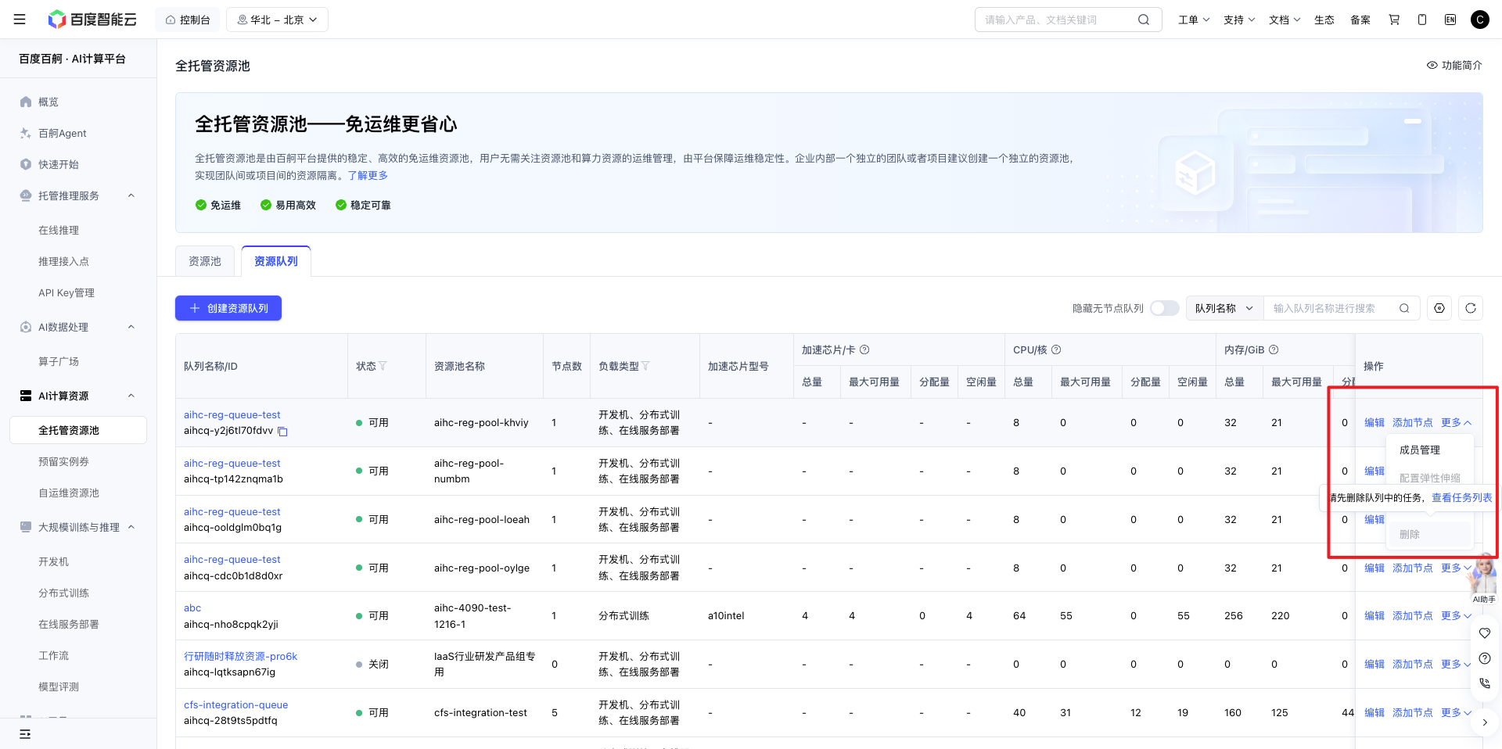The height and width of the screenshot is (749, 1502).
Task: Open 备案 in the top bar
Action: [1360, 20]
